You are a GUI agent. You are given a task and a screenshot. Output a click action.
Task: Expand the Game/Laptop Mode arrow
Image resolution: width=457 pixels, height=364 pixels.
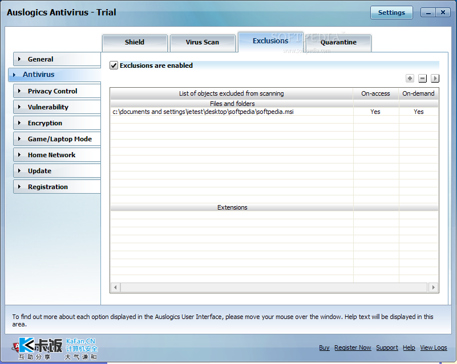click(19, 139)
